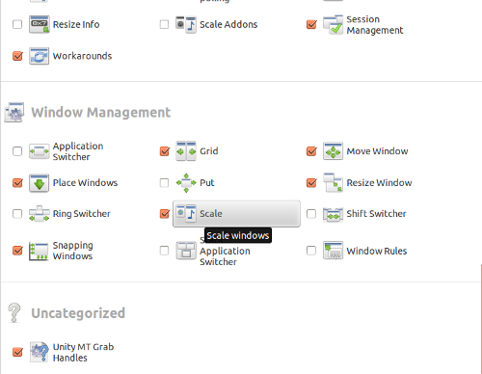482x374 pixels.
Task: Click the Scale Addons plugin icon
Action: click(186, 24)
